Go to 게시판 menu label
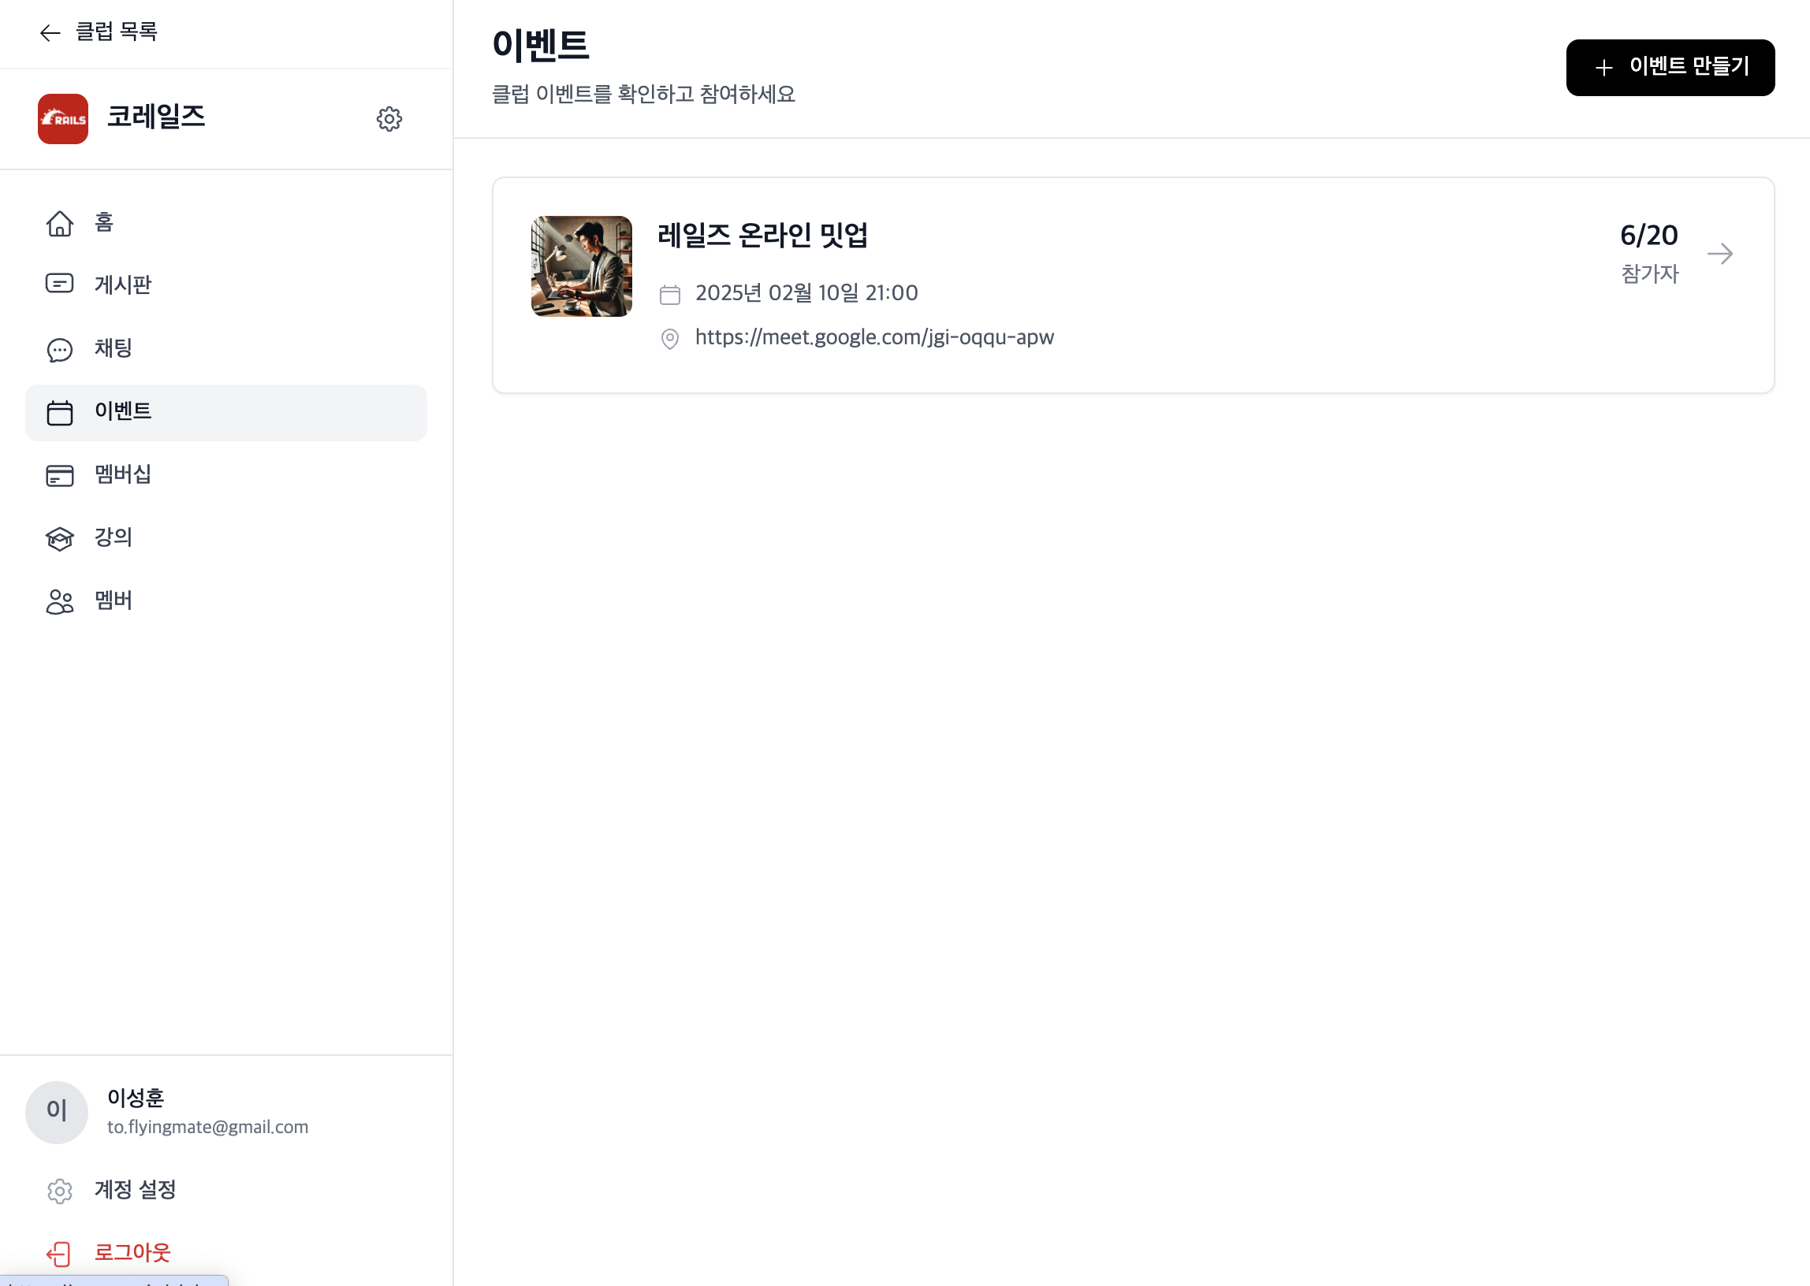Viewport: 1810px width, 1286px height. 123,284
